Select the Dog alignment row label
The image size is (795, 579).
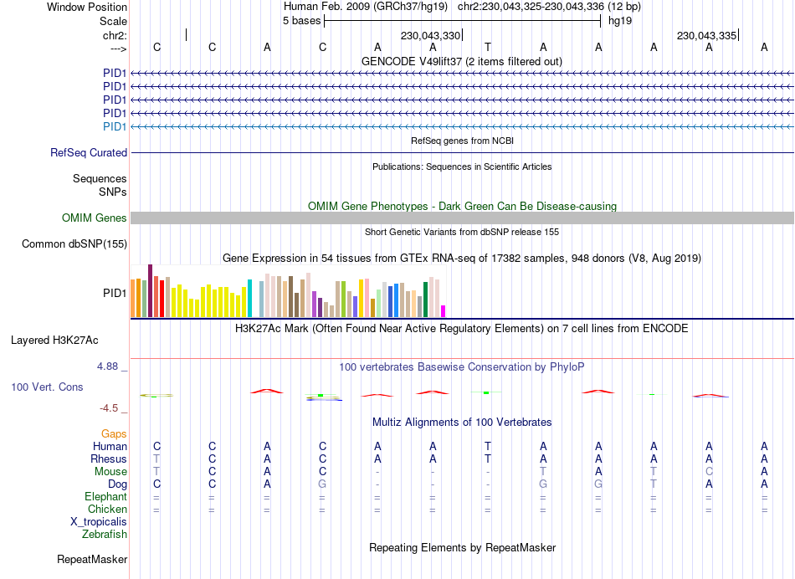[x=117, y=484]
